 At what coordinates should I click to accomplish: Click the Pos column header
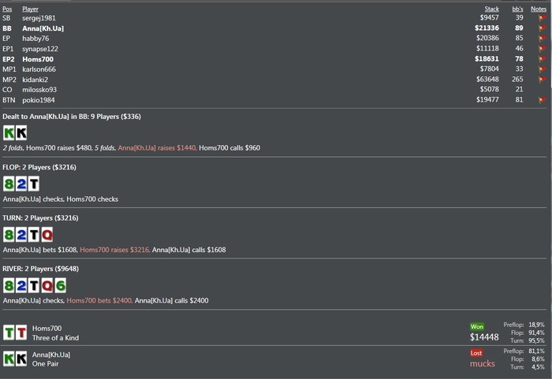coord(7,9)
